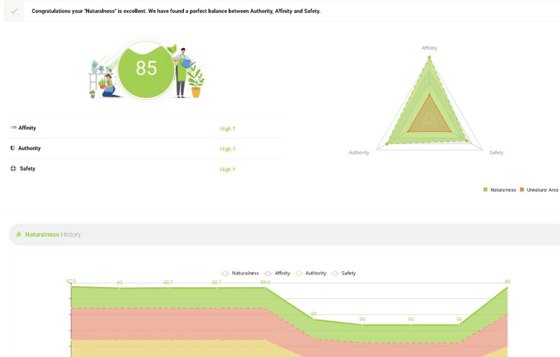Click the Affinity vertex point on radar chart
The height and width of the screenshot is (357, 560).
coord(430,57)
